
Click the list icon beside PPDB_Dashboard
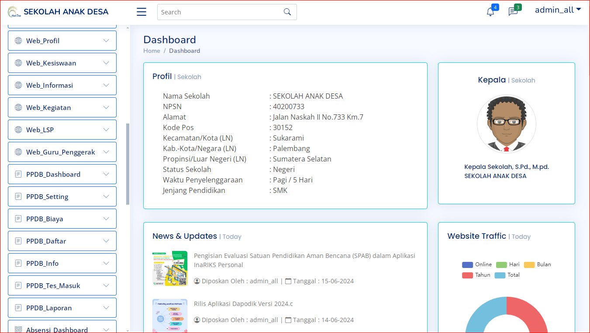[x=18, y=174]
